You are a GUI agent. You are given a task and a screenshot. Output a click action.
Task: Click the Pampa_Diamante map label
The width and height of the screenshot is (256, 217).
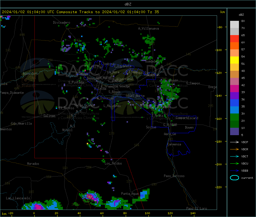point(12,93)
